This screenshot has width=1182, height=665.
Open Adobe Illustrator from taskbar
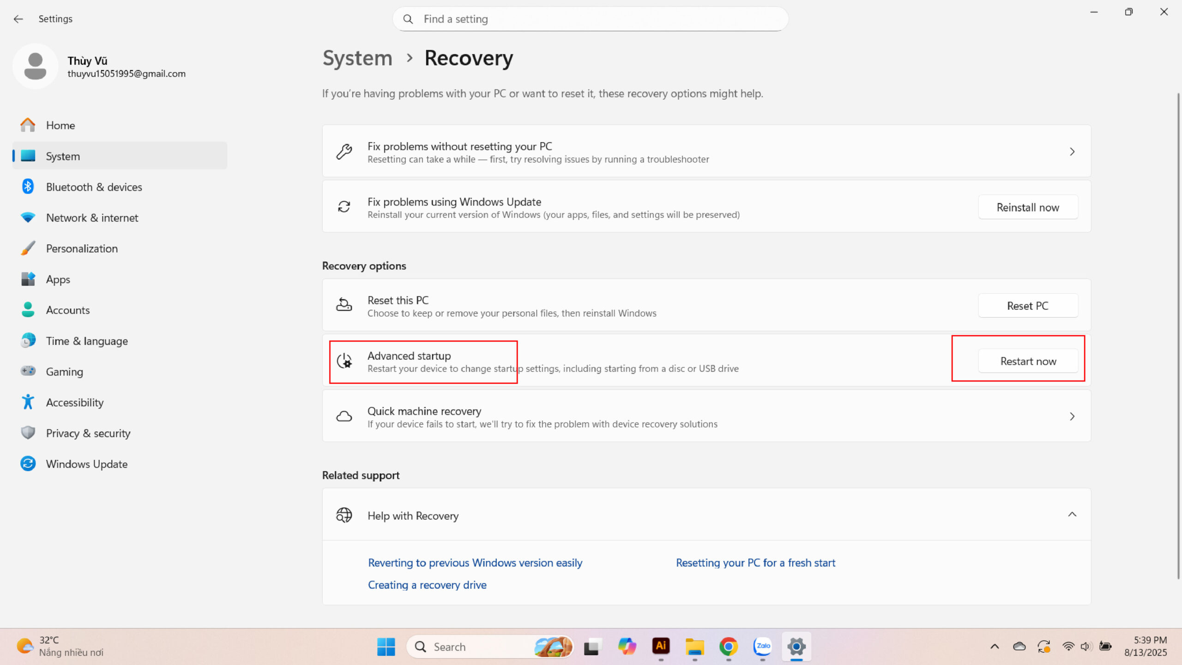(x=661, y=647)
